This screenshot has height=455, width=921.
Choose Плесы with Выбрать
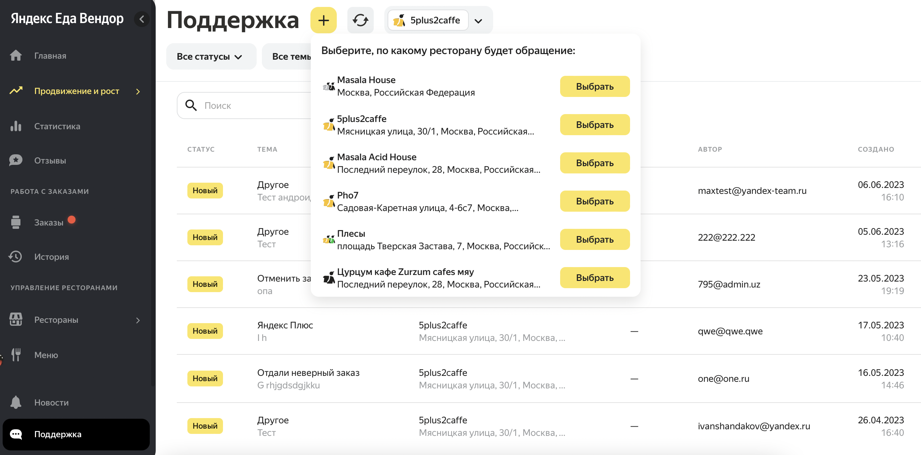tap(594, 239)
